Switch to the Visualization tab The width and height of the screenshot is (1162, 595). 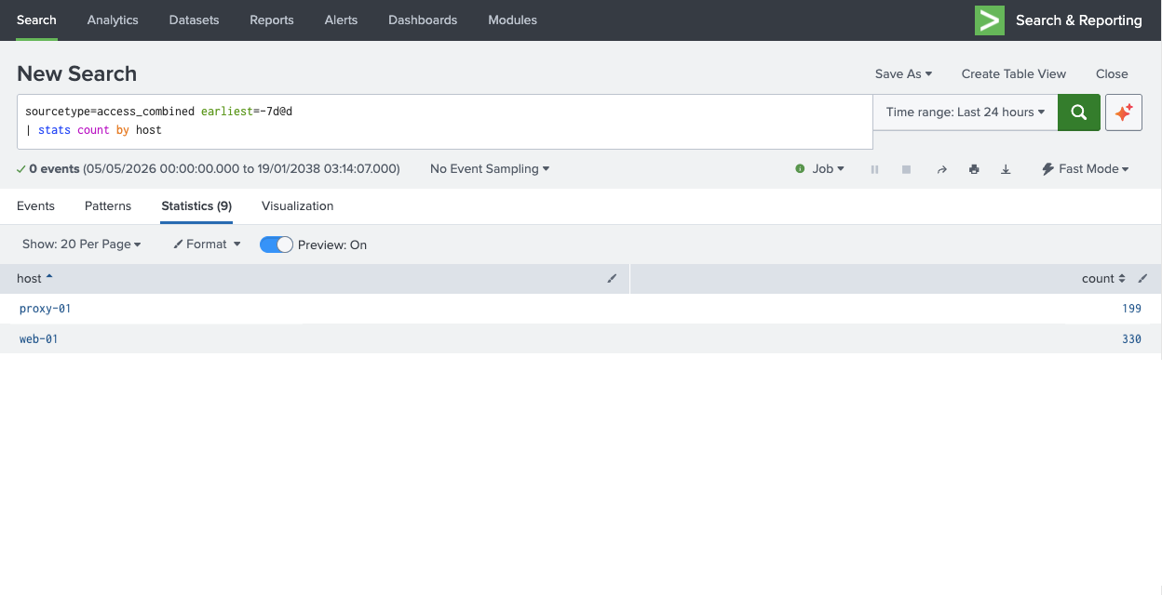tap(297, 205)
